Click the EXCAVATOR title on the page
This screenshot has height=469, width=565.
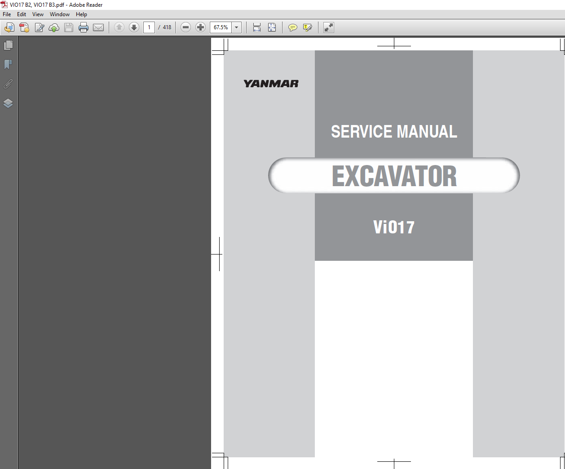click(x=394, y=176)
